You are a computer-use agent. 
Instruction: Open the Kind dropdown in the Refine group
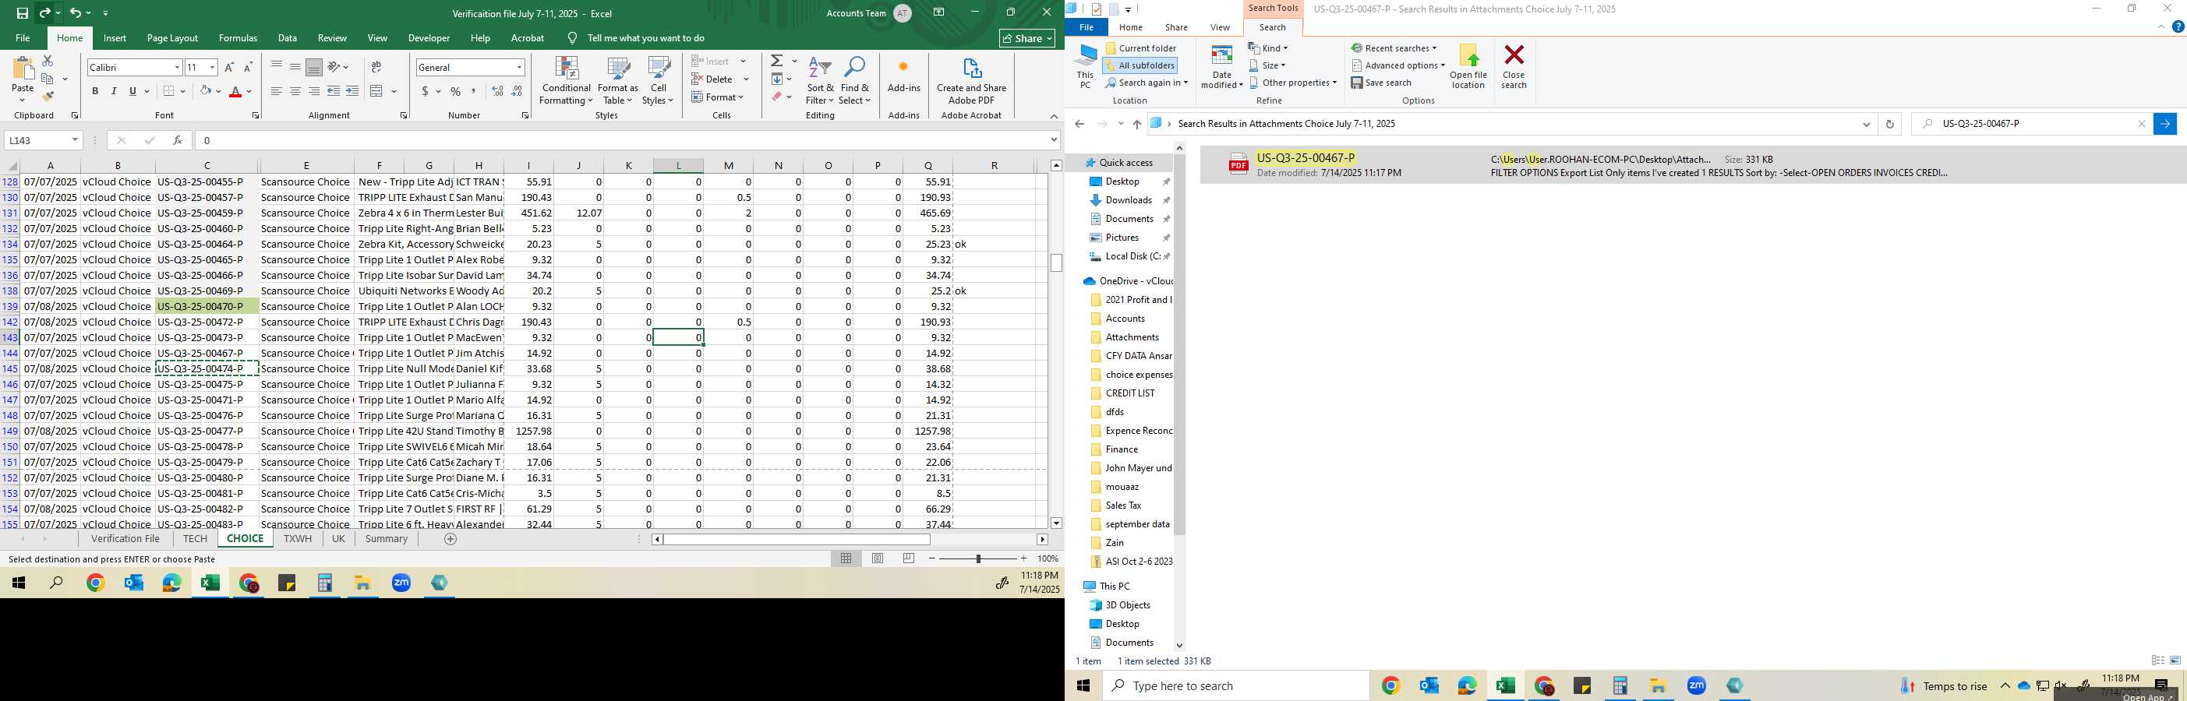point(1268,48)
